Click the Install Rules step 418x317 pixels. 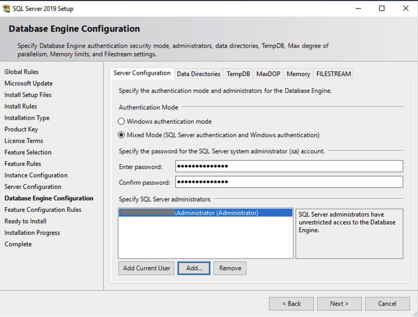click(x=20, y=106)
